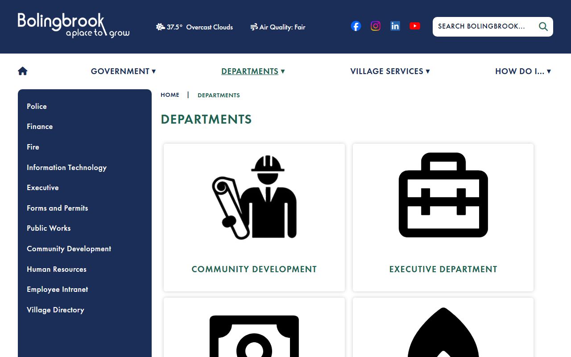Open Forms and Permits in the sidebar
This screenshot has width=571, height=357.
point(58,208)
